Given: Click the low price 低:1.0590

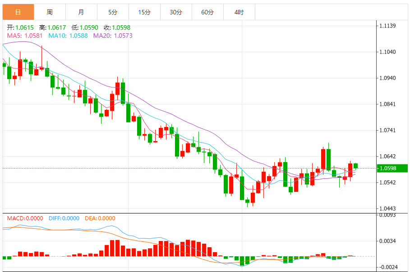Looking at the screenshot, I should click(85, 27).
